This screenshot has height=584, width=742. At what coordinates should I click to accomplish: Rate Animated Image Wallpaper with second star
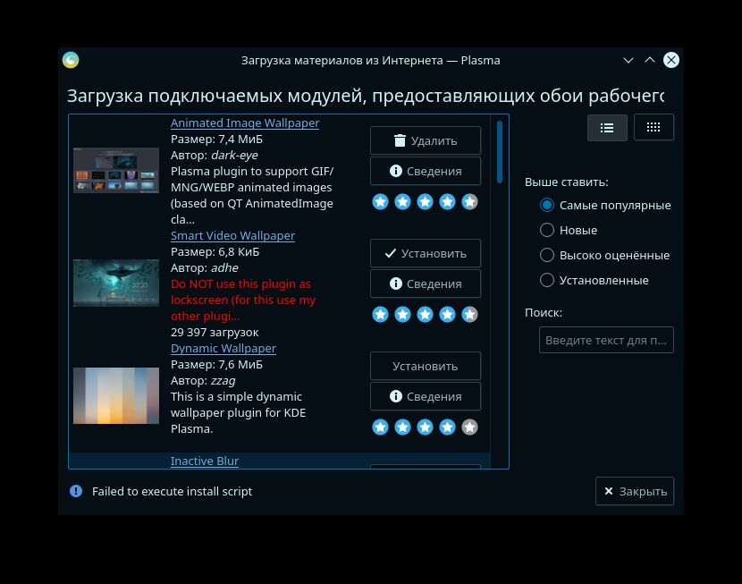pos(402,201)
